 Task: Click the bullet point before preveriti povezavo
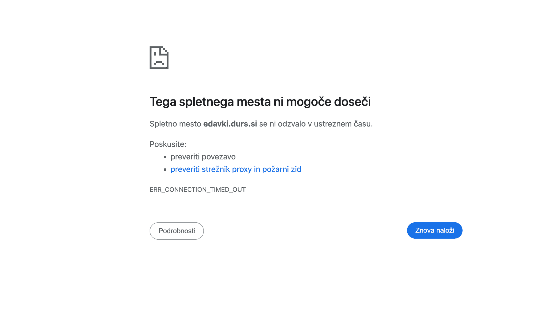[x=166, y=157]
